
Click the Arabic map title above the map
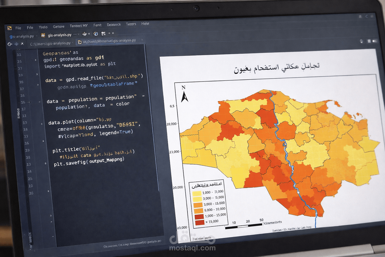277,68
